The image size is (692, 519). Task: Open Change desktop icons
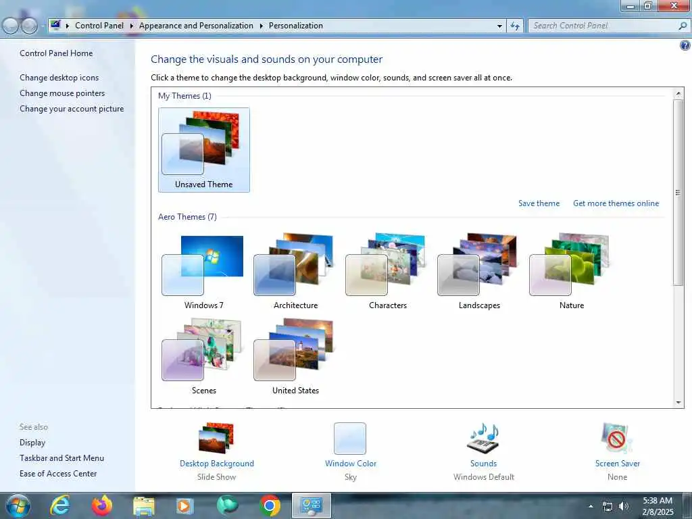59,78
